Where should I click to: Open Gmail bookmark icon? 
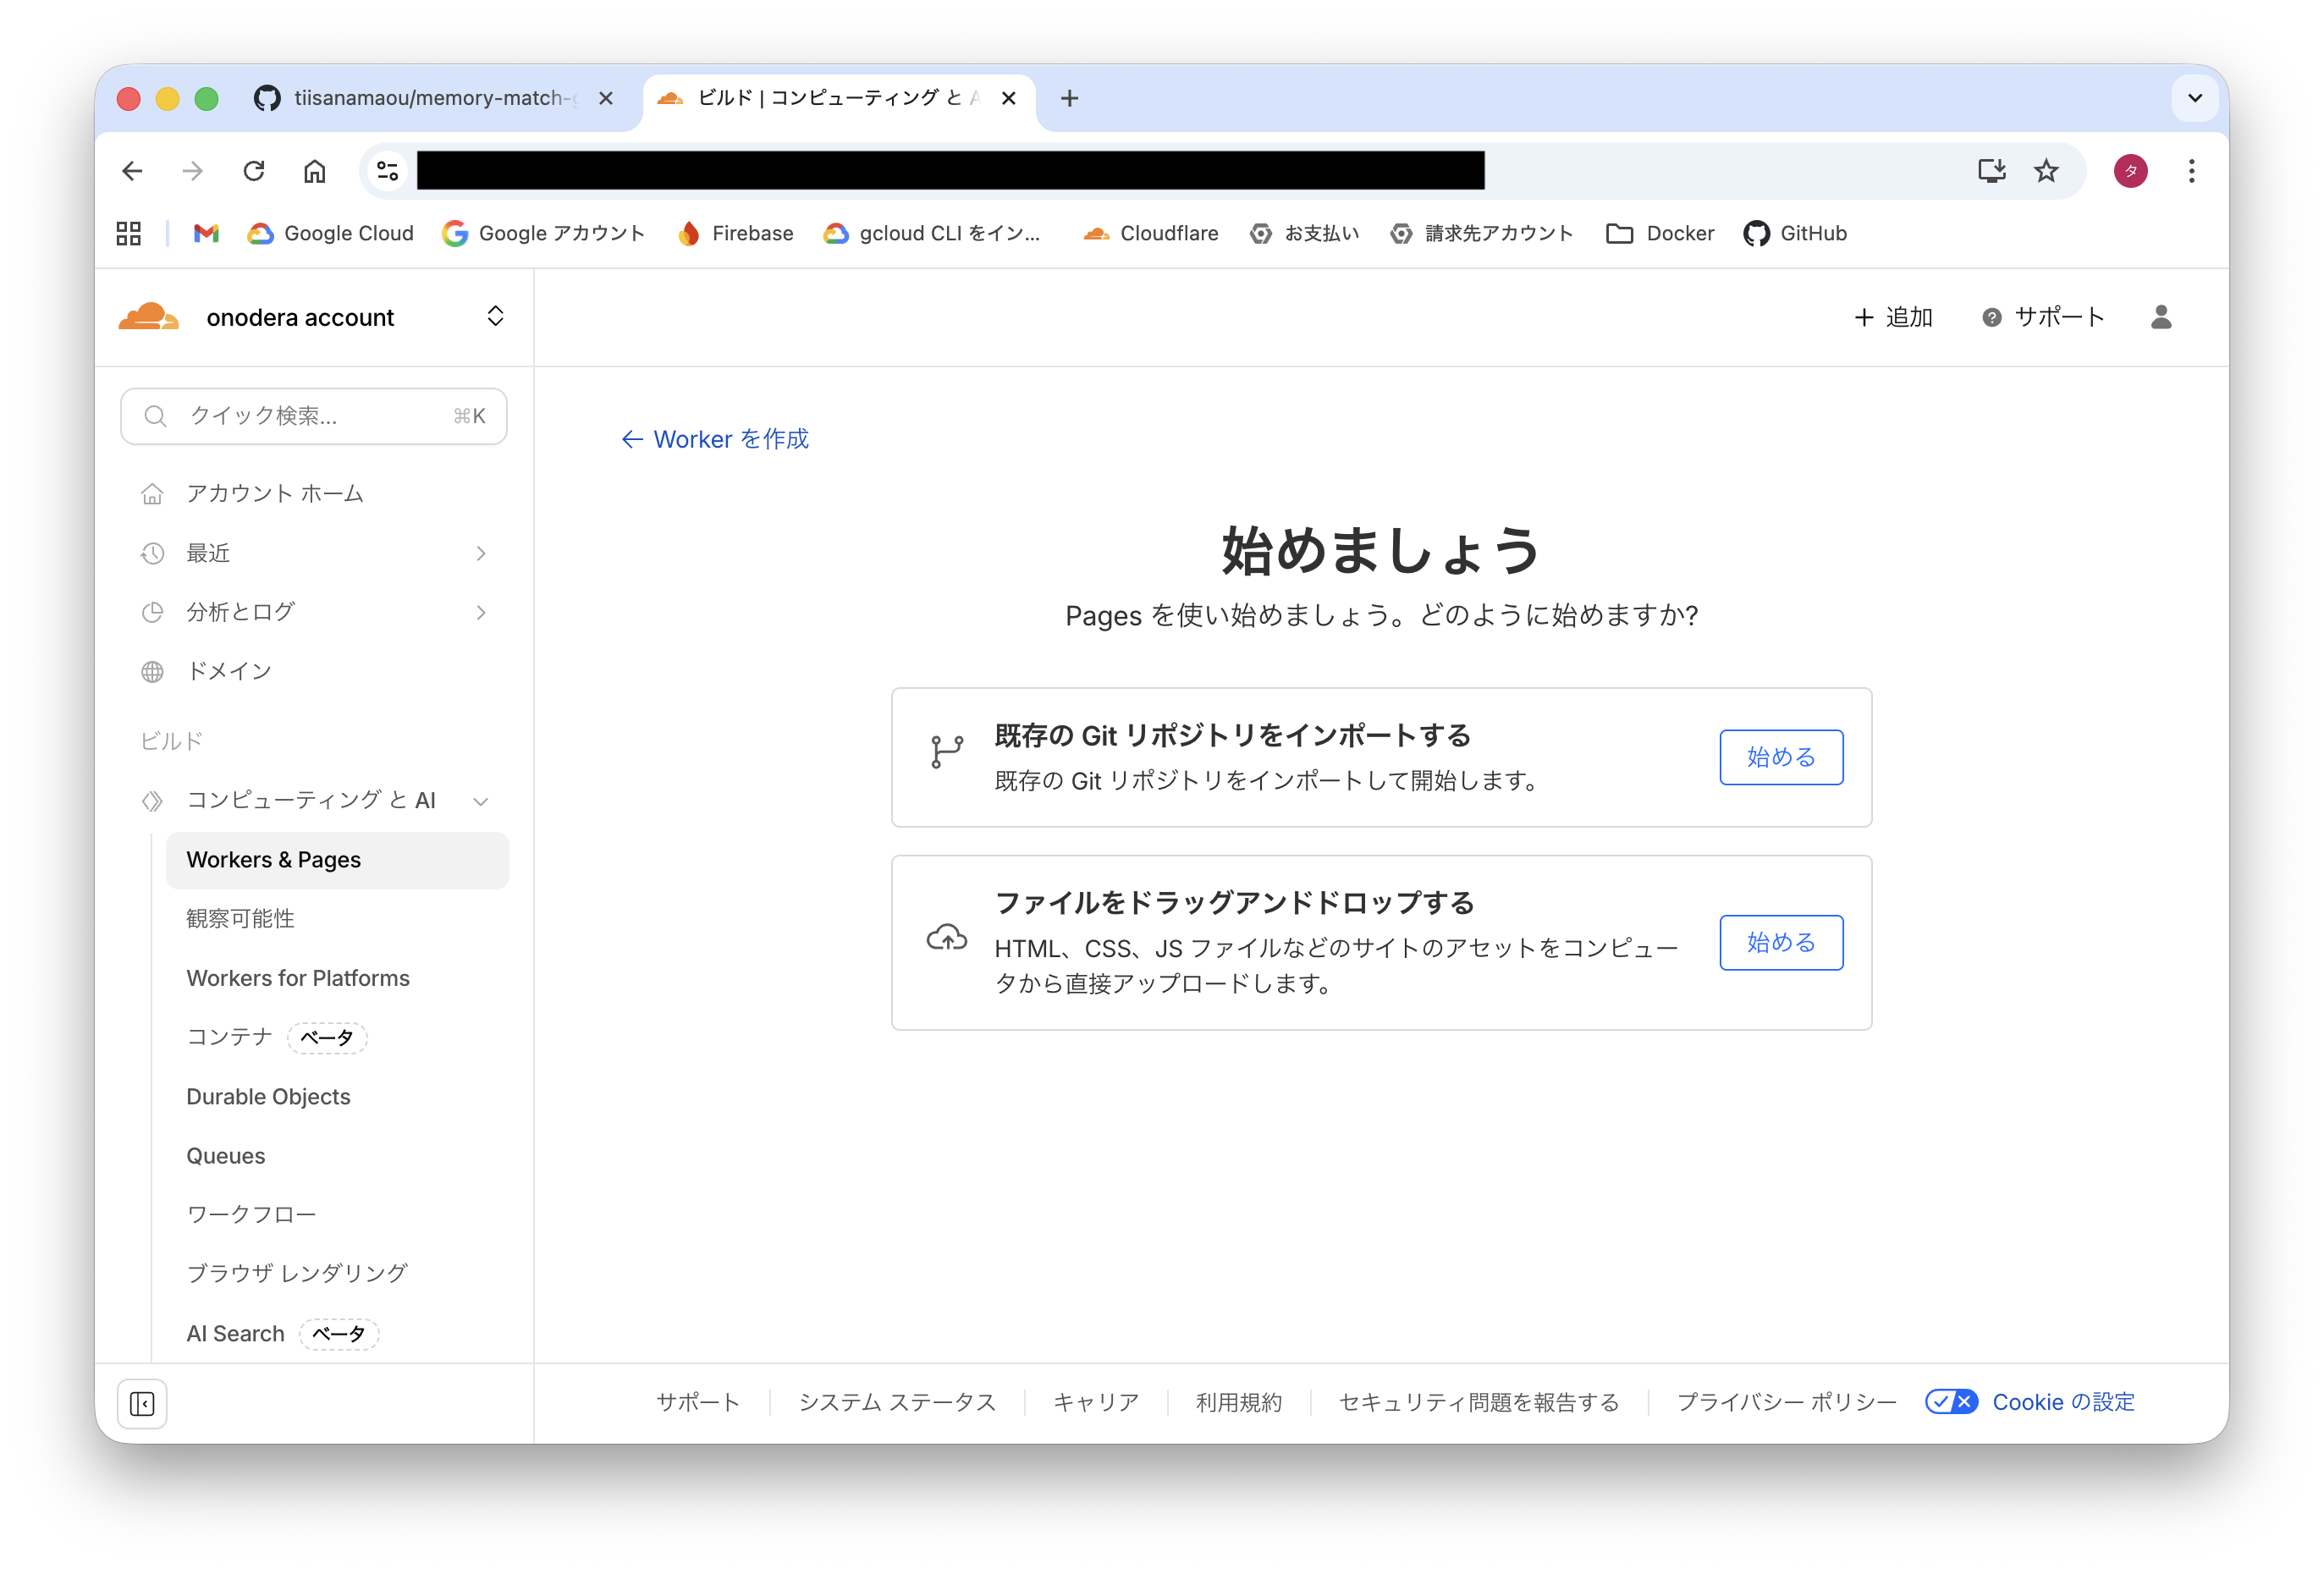[x=206, y=233]
